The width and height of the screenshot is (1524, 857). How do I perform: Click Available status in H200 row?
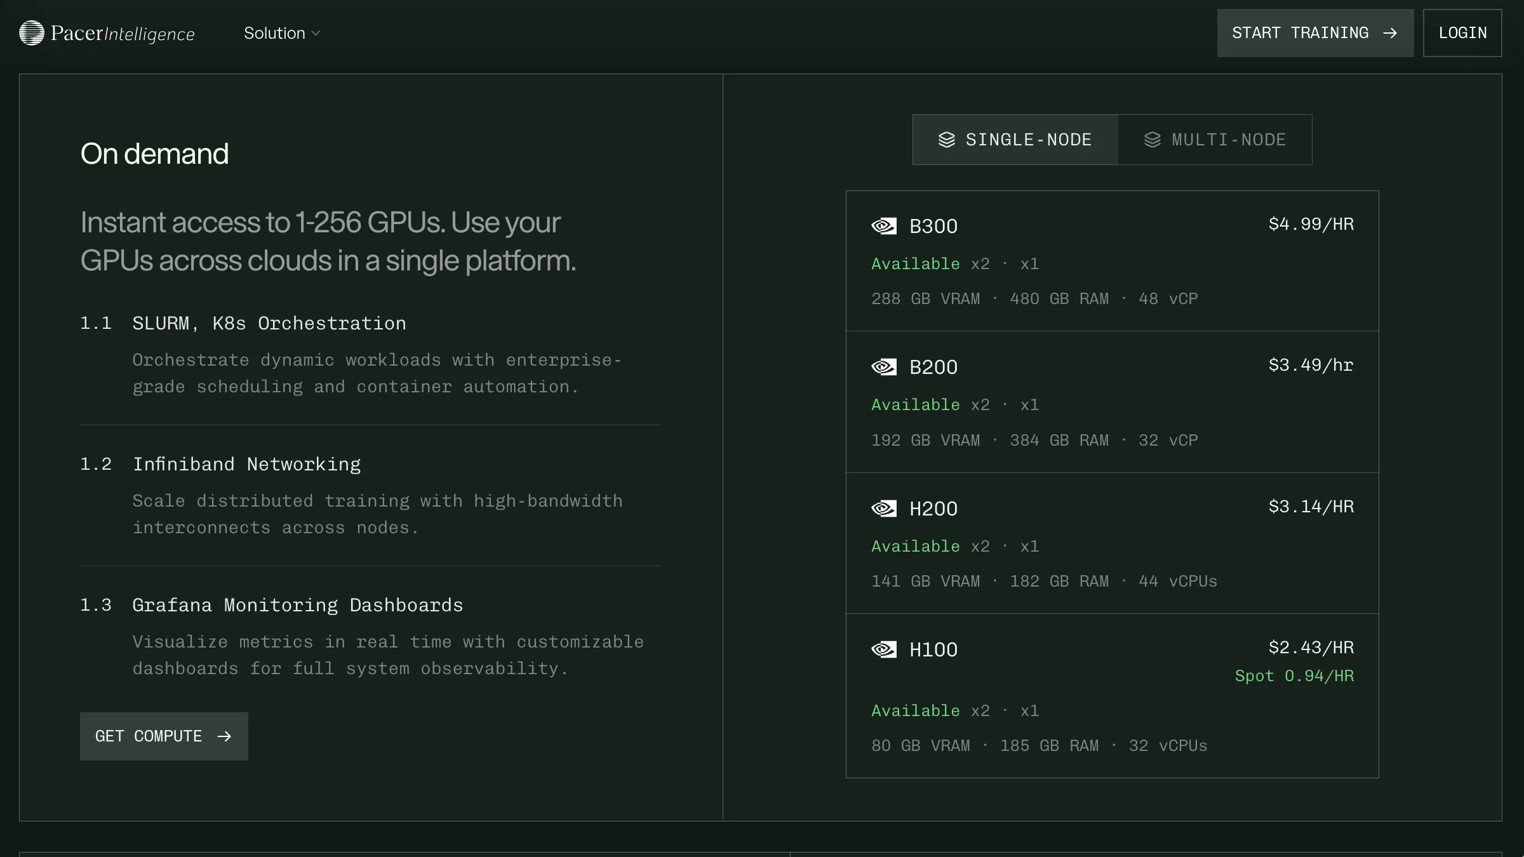(916, 547)
